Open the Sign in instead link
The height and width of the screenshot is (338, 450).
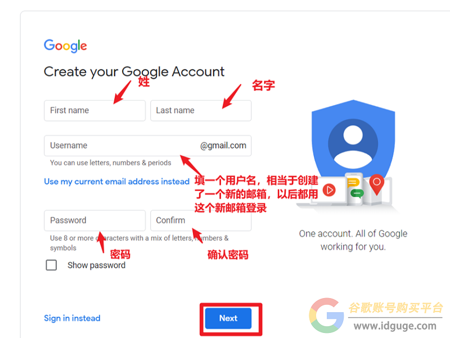point(72,318)
